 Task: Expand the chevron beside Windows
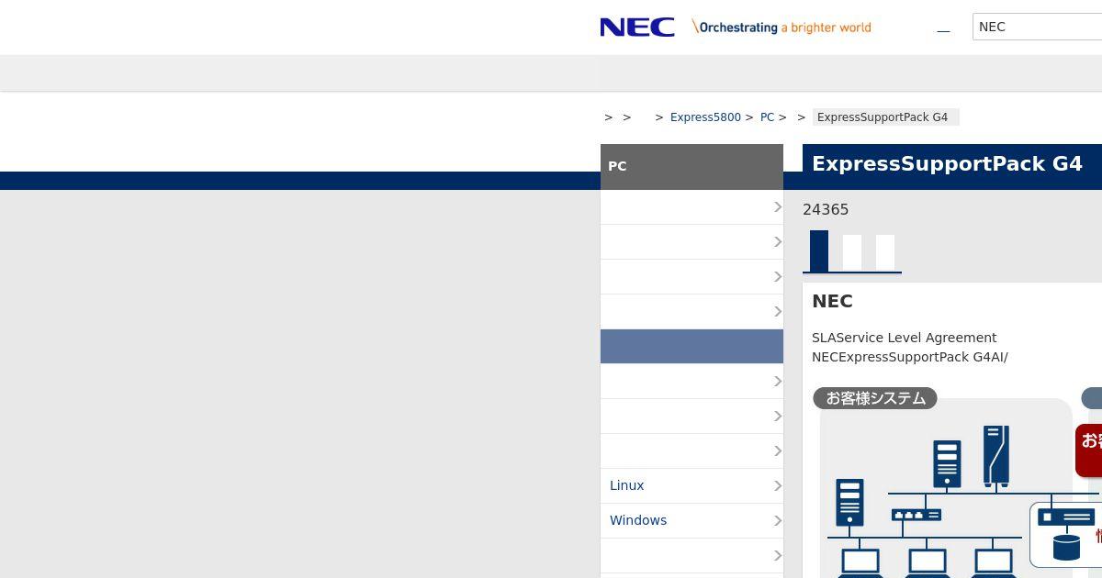tap(777, 520)
